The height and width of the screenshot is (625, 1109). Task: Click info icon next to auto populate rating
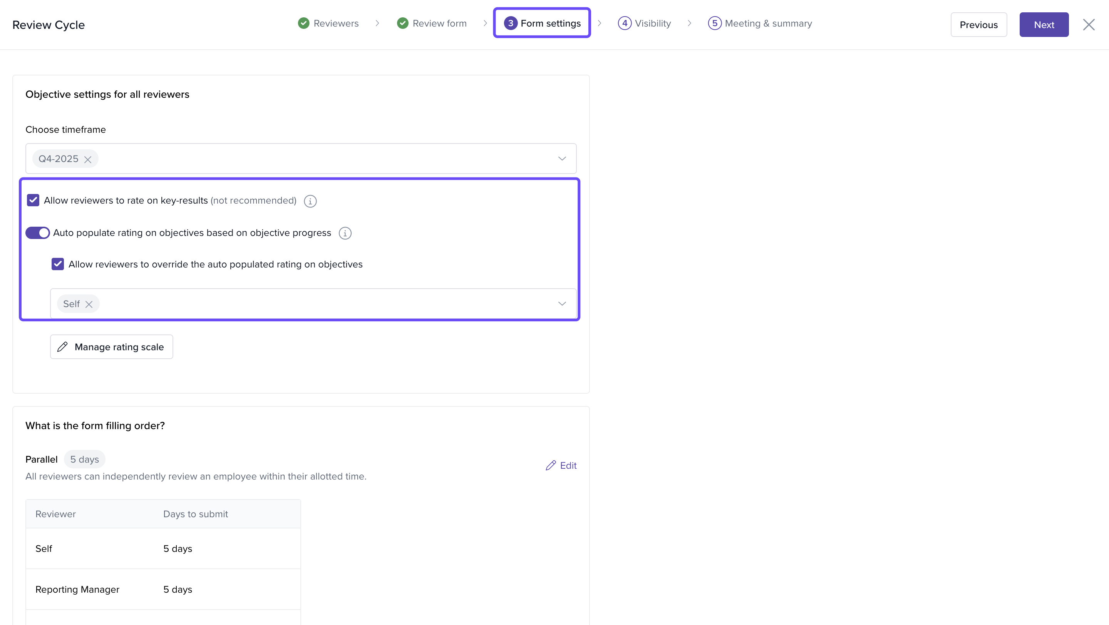pyautogui.click(x=345, y=233)
